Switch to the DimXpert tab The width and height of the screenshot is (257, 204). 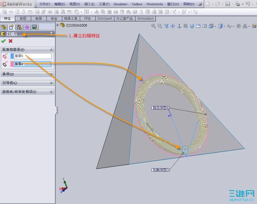pyautogui.click(x=105, y=19)
